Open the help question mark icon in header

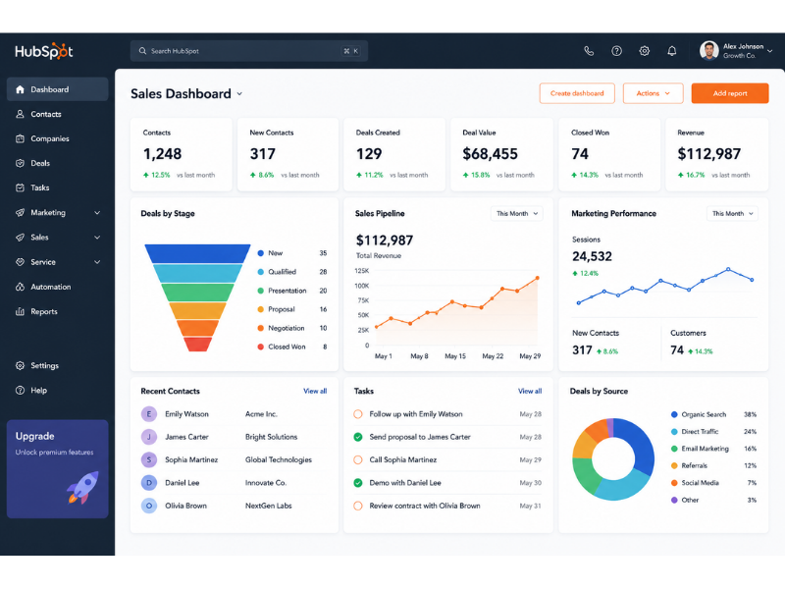tap(616, 51)
